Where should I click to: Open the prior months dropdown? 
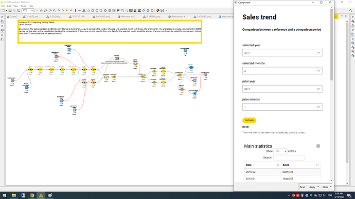282,107
